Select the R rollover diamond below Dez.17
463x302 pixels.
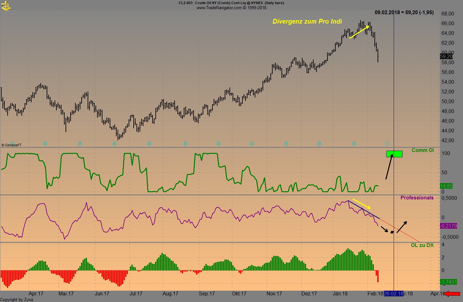[320, 144]
